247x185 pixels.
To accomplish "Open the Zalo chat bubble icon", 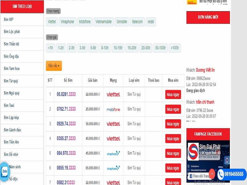I will click(x=5, y=171).
